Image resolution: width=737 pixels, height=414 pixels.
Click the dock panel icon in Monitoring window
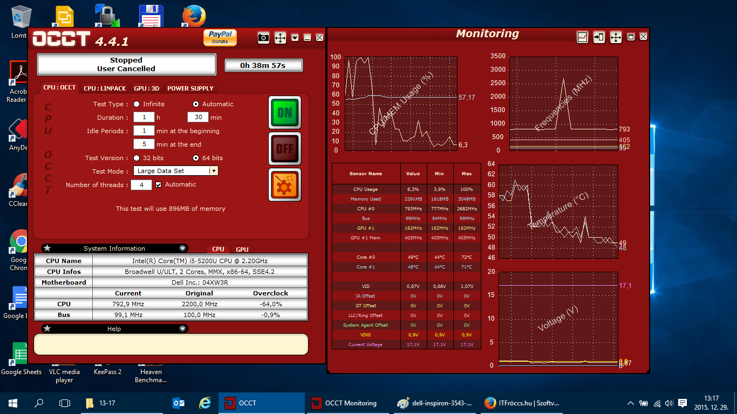tap(599, 37)
